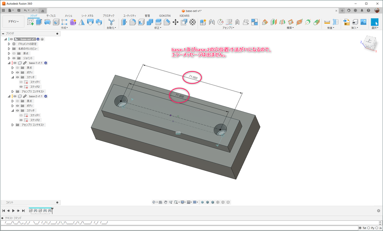Open the 構築 dropdown menu
The image size is (383, 231).
(x=290, y=28)
